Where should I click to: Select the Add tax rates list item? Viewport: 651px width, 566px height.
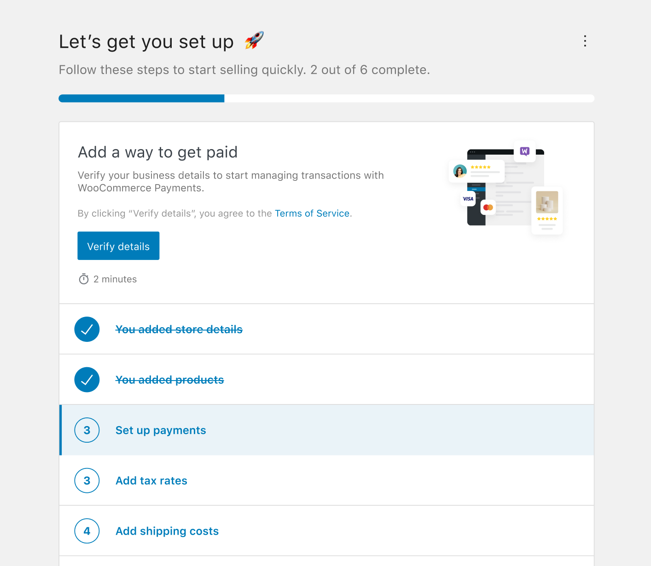151,480
